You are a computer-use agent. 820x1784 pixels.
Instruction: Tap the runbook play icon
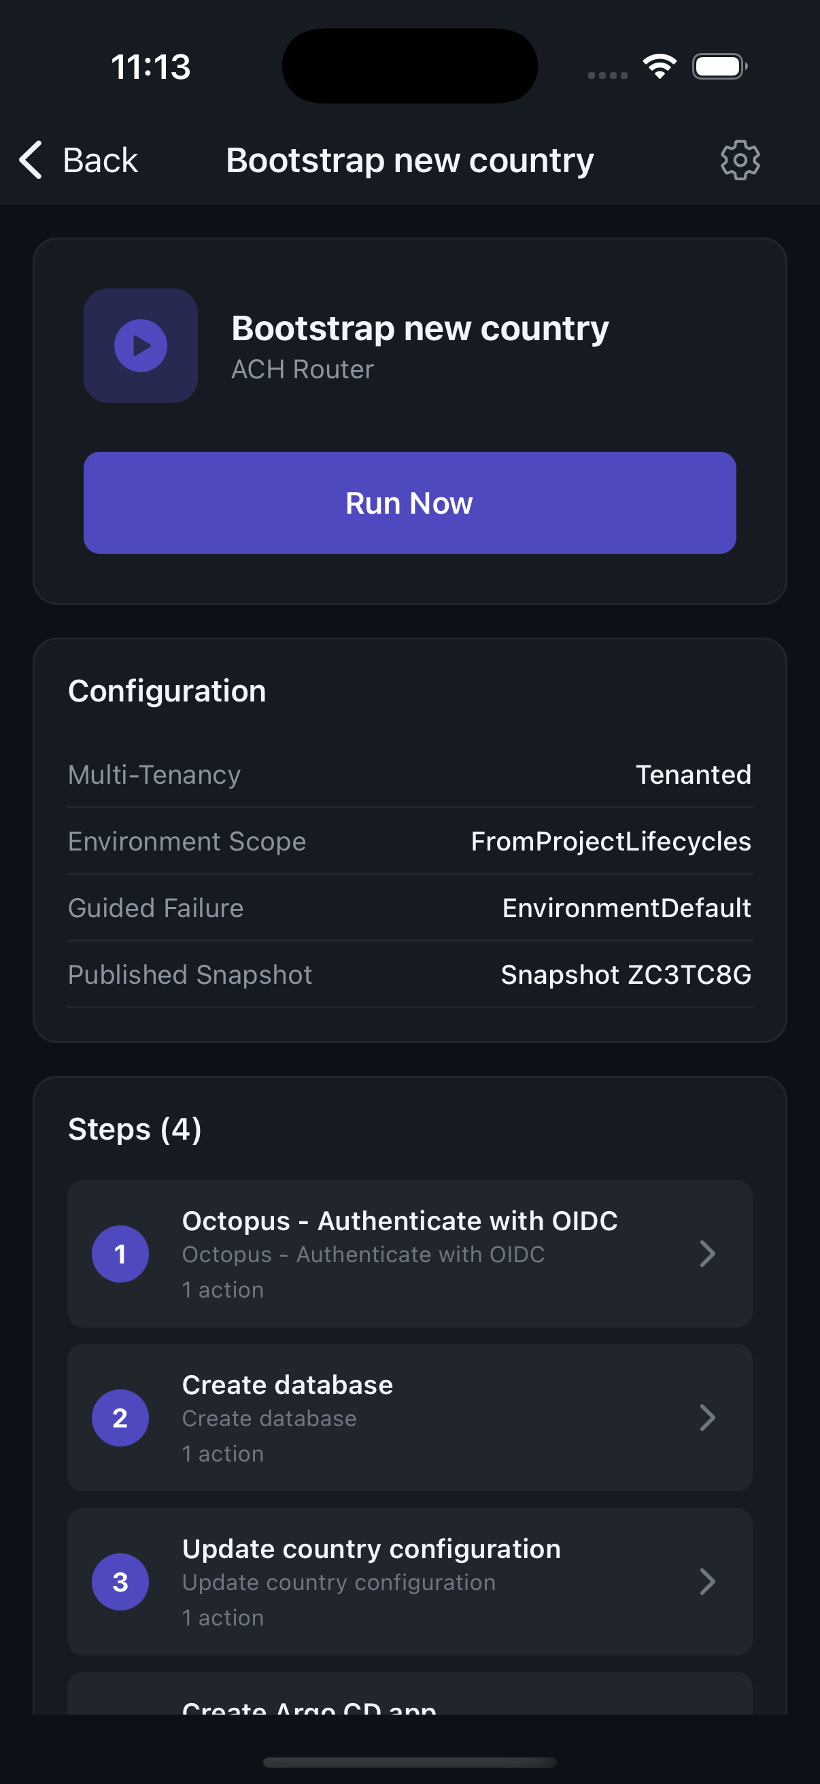[141, 346]
